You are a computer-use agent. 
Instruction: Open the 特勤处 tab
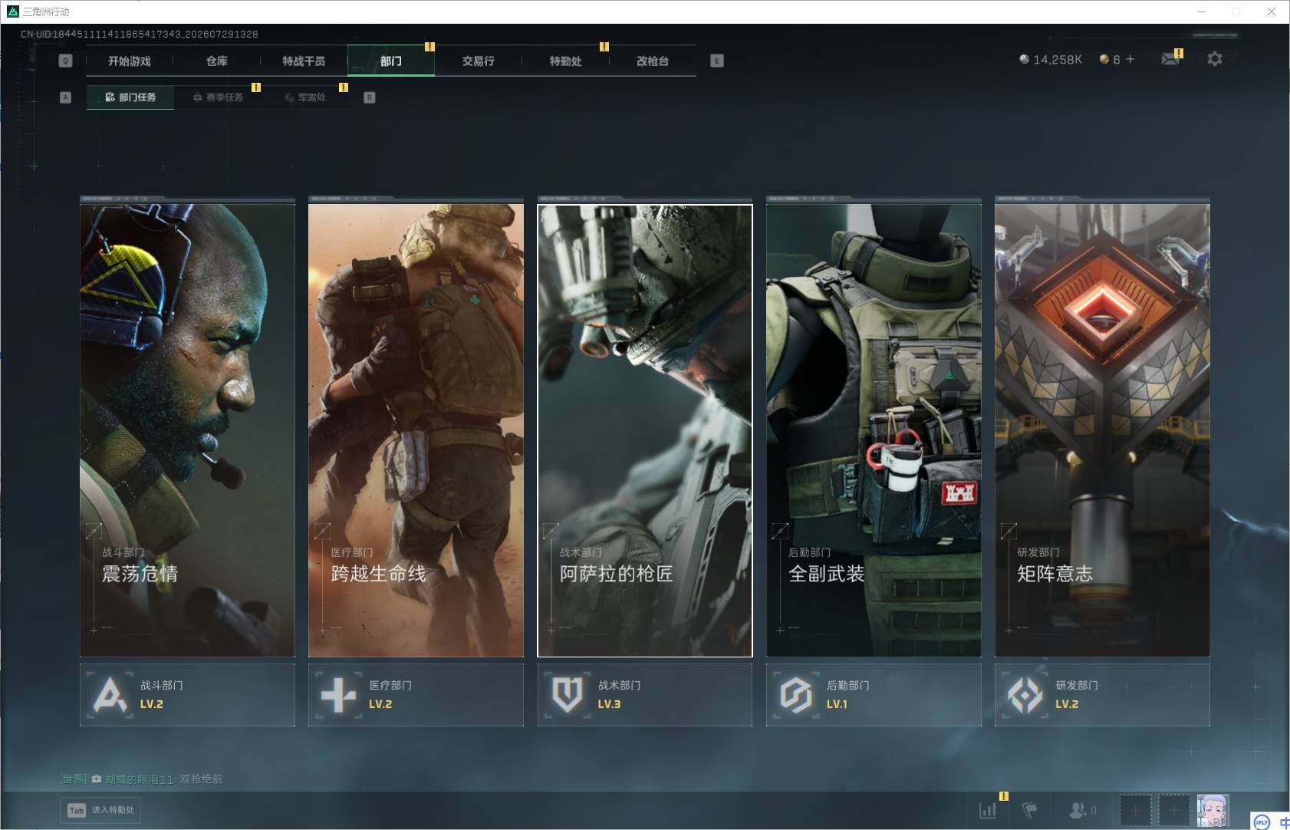pos(565,61)
